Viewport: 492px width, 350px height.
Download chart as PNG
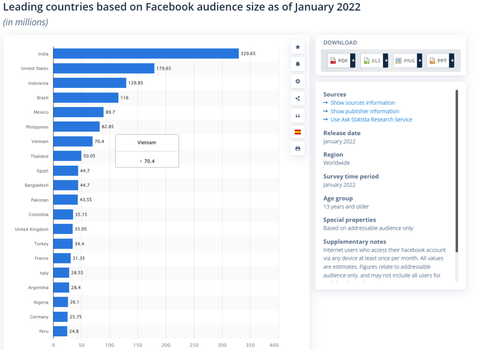pyautogui.click(x=405, y=61)
